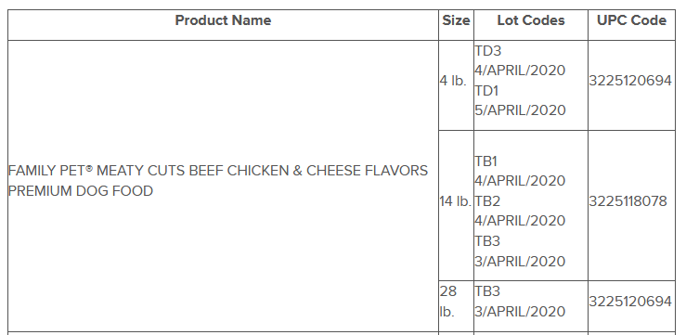Click the 3/APRIL/2020 date in 28 lb. row
This screenshot has width=686, height=335.
tap(520, 312)
